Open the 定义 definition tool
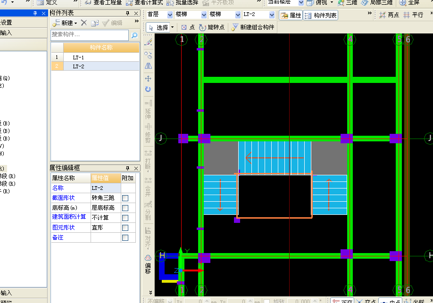 [x=47, y=2]
